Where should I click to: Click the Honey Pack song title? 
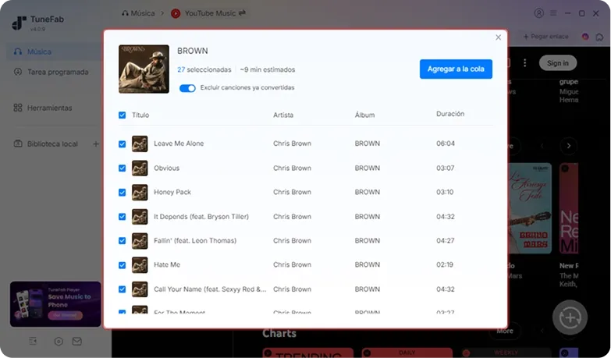pos(172,192)
